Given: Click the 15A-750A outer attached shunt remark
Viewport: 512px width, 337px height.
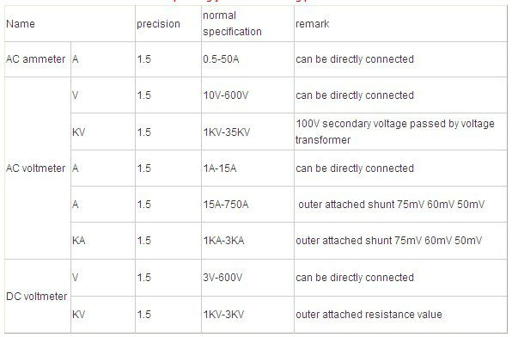Looking at the screenshot, I should pyautogui.click(x=391, y=205).
